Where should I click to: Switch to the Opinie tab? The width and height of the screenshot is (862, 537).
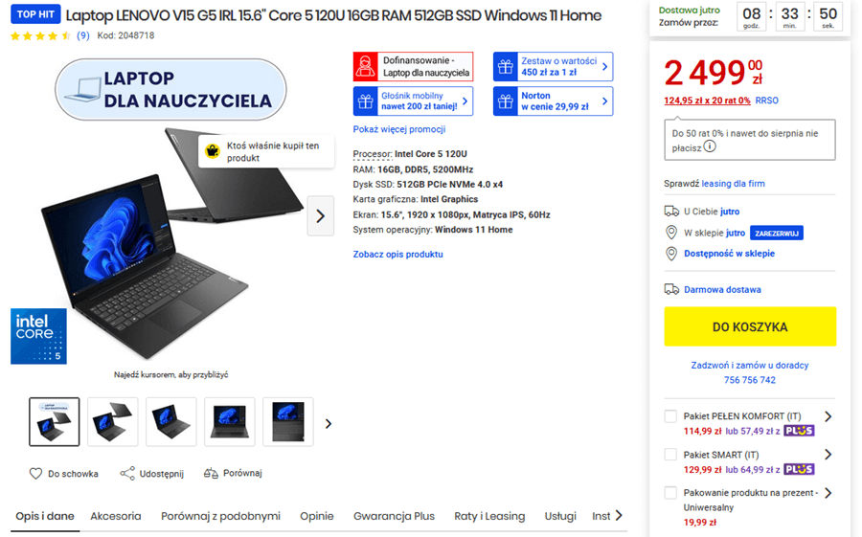point(317,516)
